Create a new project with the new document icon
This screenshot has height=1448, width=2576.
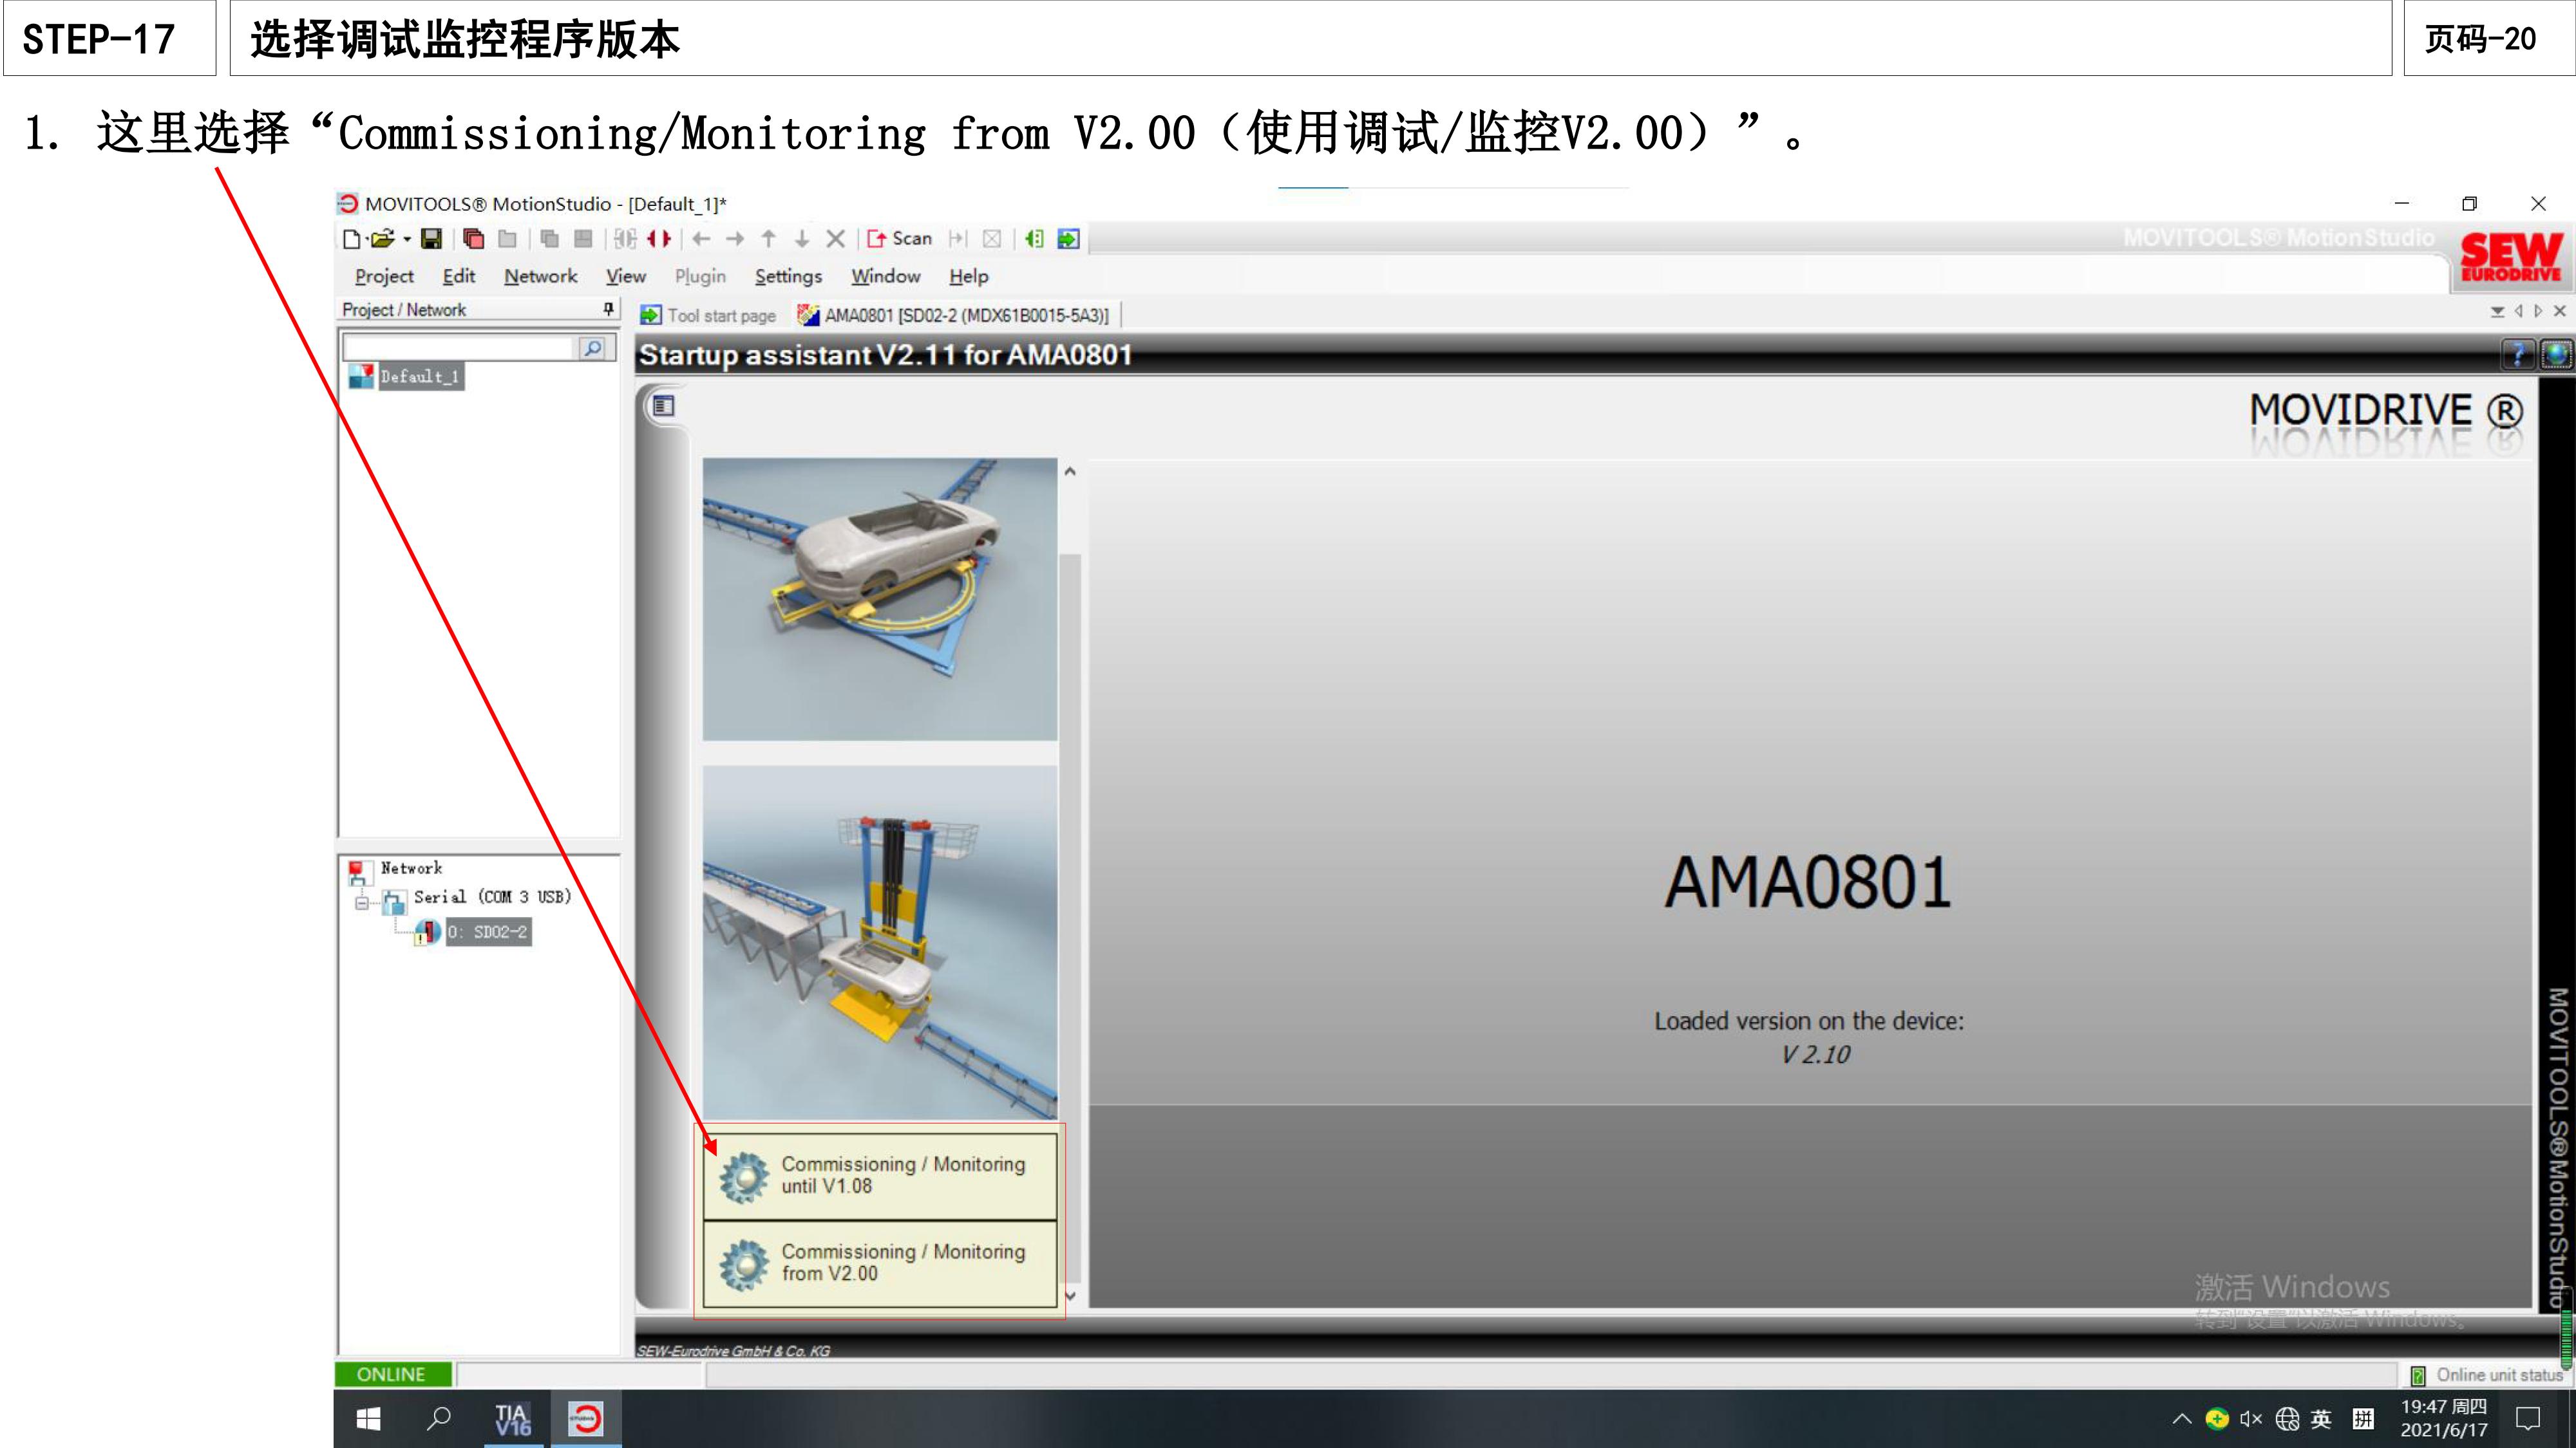tap(353, 239)
